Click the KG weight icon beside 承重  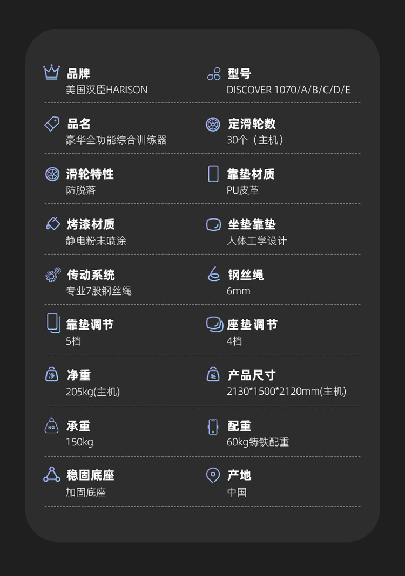51,426
